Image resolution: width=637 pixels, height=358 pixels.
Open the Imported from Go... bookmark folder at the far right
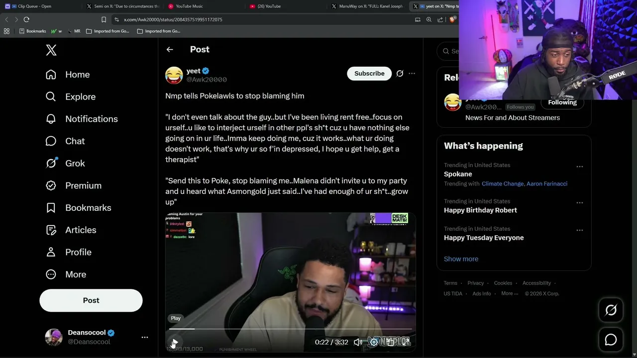click(159, 31)
